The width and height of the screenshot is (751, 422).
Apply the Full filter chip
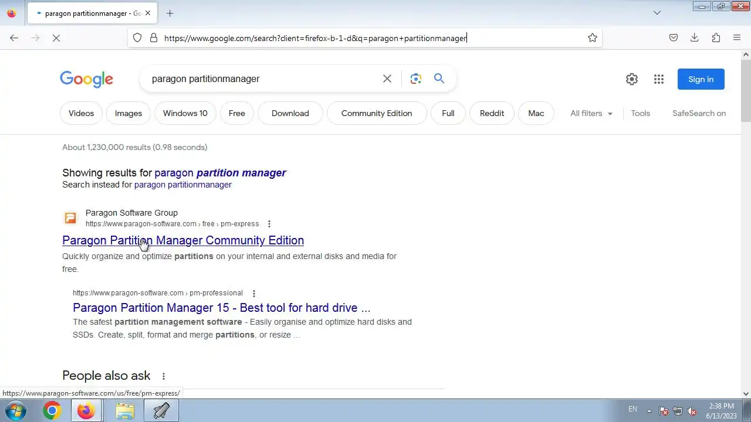448,113
